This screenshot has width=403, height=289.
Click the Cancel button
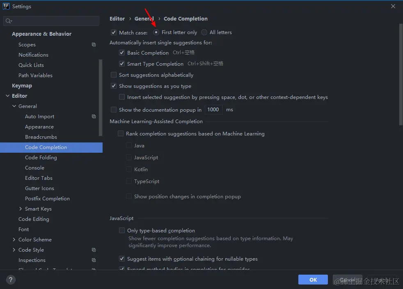(x=347, y=280)
